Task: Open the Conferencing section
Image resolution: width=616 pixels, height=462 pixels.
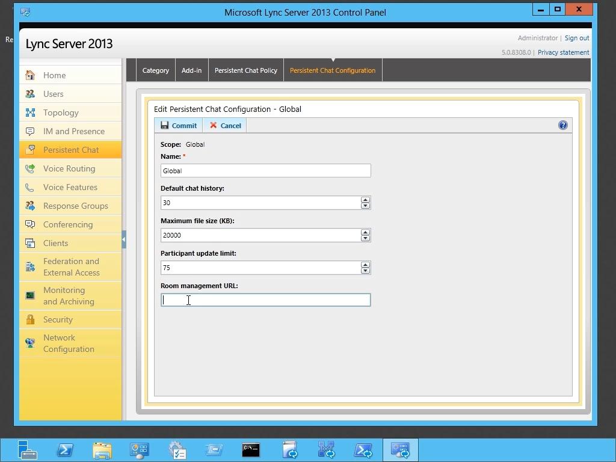Action: click(x=71, y=224)
